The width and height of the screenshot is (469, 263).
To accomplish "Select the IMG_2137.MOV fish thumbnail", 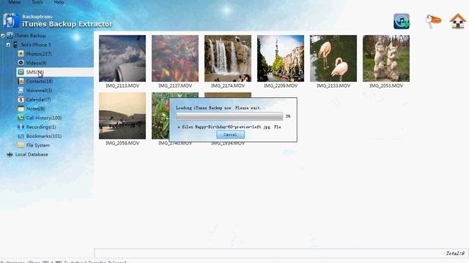I will (175, 58).
